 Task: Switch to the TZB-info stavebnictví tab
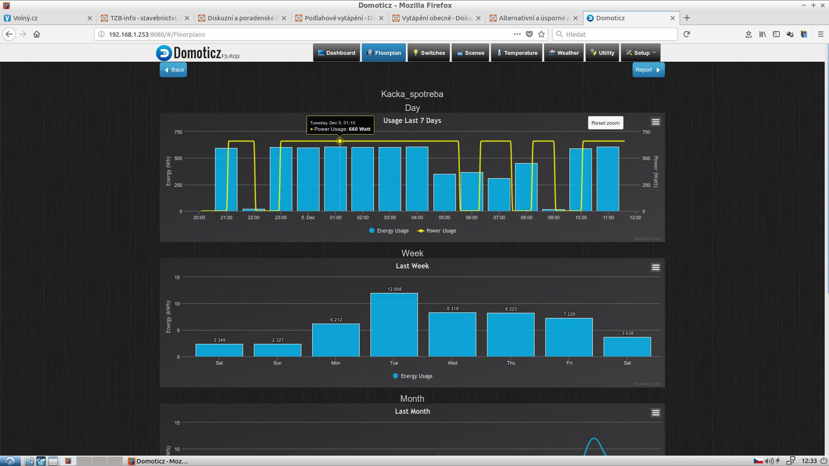click(146, 18)
